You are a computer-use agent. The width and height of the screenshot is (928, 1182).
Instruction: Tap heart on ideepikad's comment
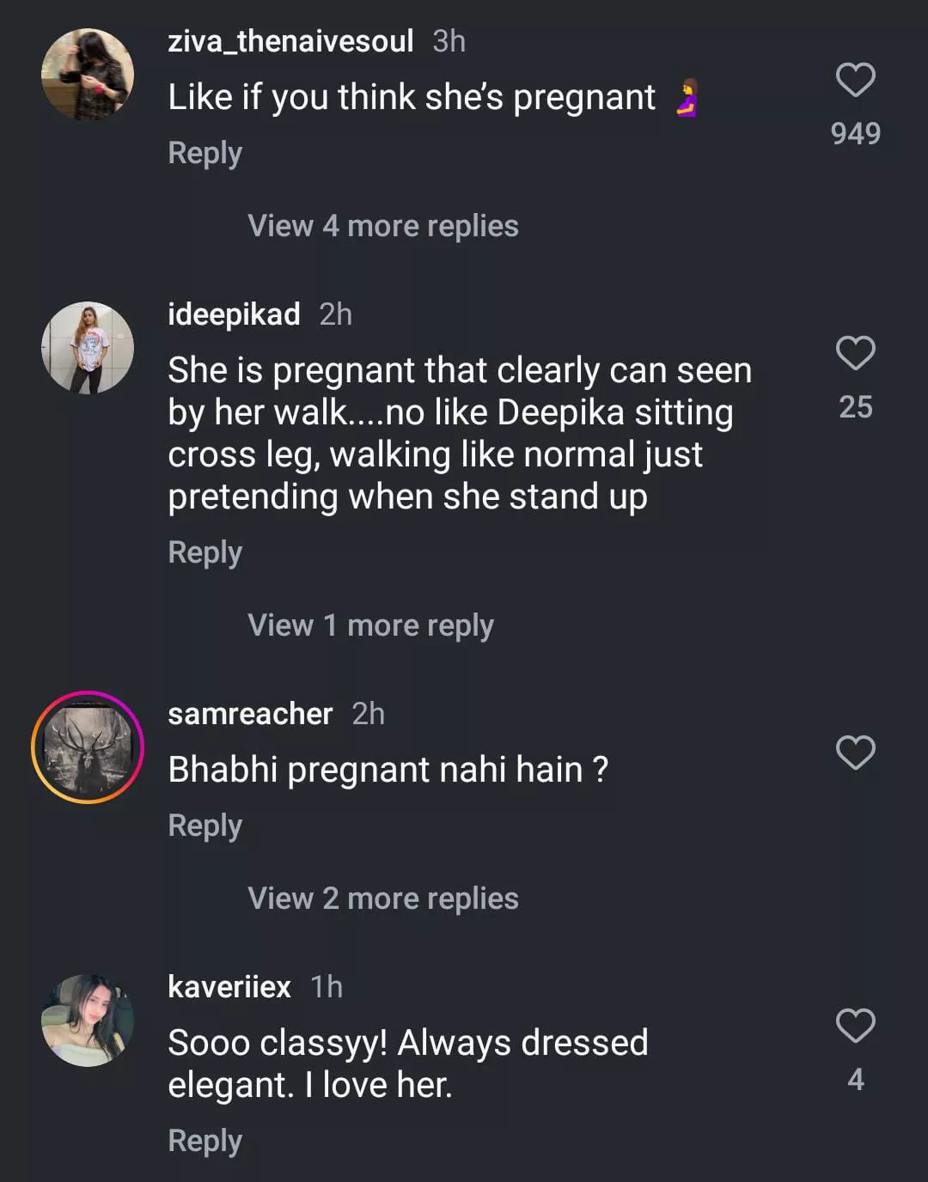(x=855, y=353)
